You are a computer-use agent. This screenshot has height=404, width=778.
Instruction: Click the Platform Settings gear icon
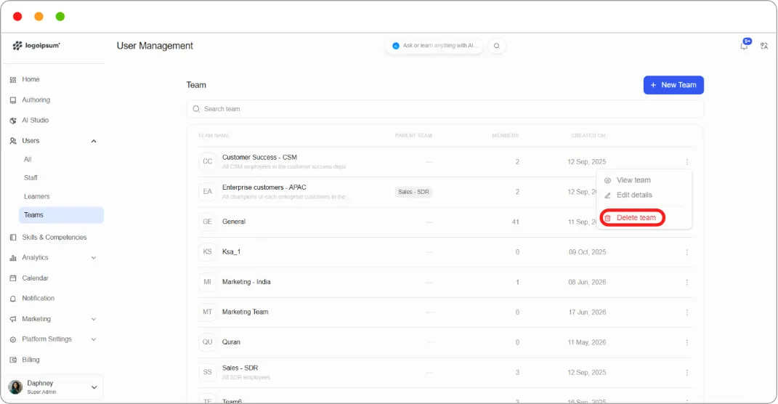(13, 339)
